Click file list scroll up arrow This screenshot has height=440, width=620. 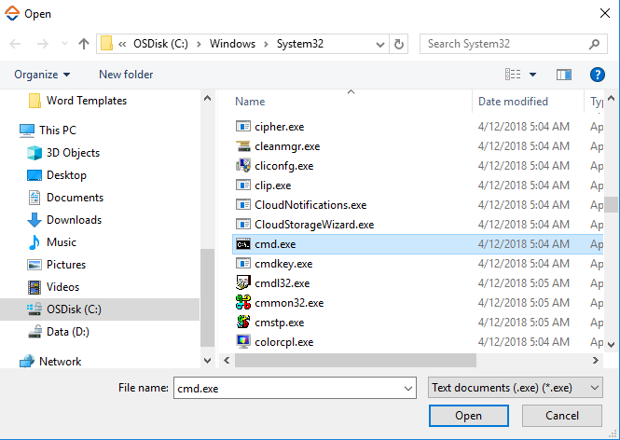click(x=611, y=98)
